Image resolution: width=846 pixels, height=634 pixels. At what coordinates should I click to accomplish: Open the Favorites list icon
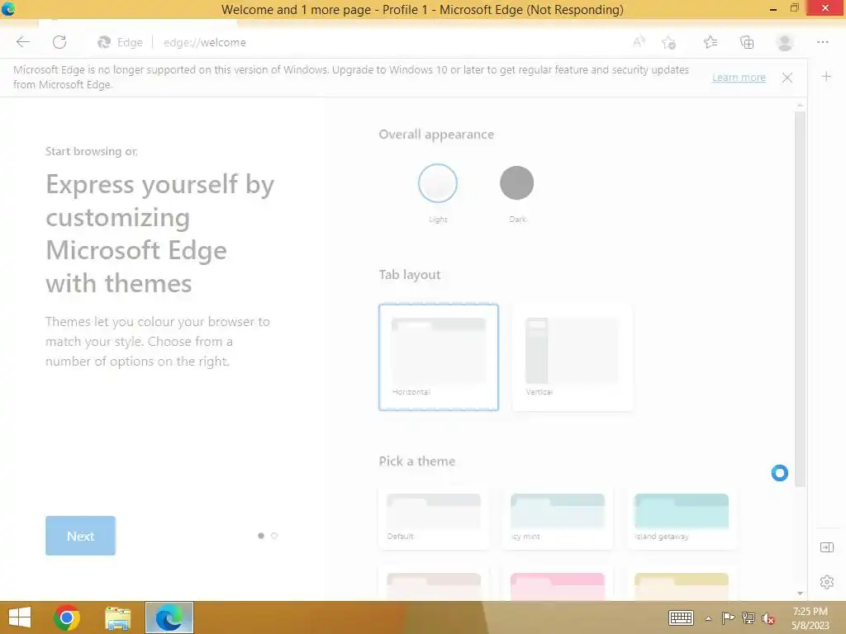(x=711, y=42)
